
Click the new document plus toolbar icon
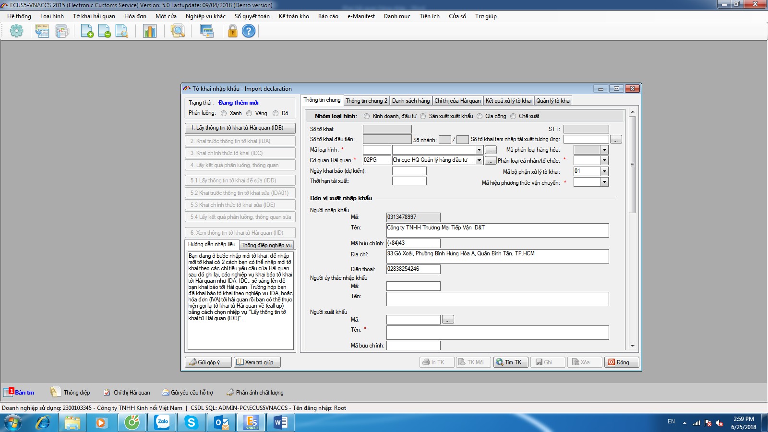pyautogui.click(x=87, y=31)
